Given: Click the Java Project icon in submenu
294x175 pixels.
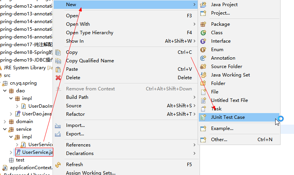Looking at the screenshot, I should click(x=203, y=5).
